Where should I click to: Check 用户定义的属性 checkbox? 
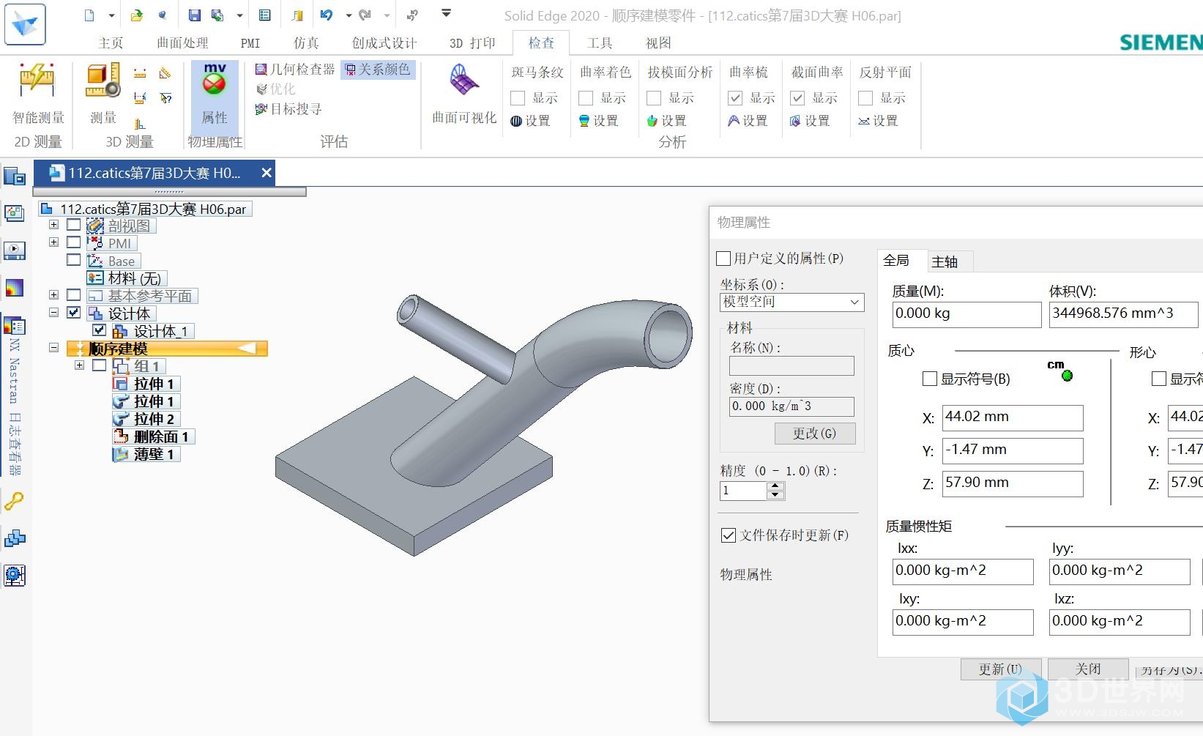pos(723,259)
